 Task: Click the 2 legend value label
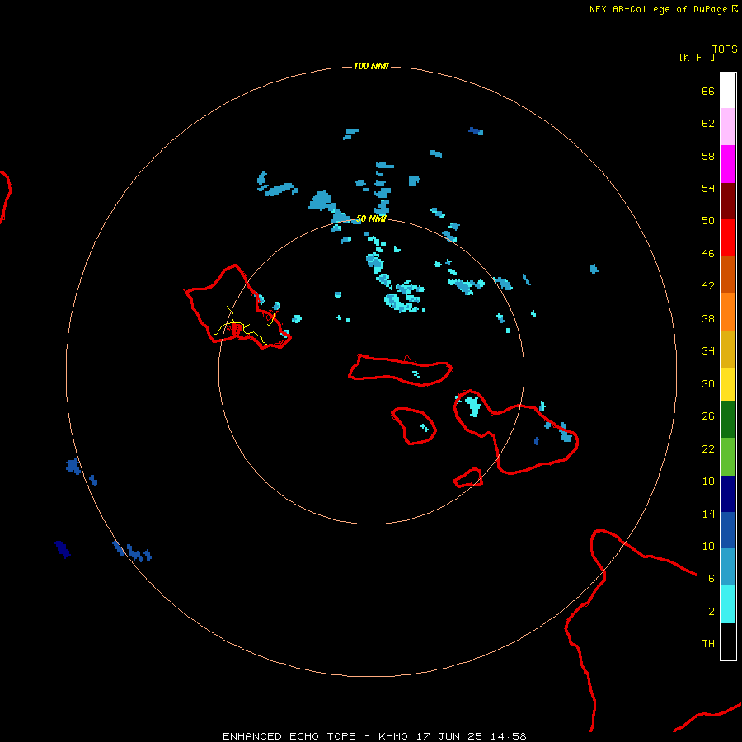(x=711, y=612)
